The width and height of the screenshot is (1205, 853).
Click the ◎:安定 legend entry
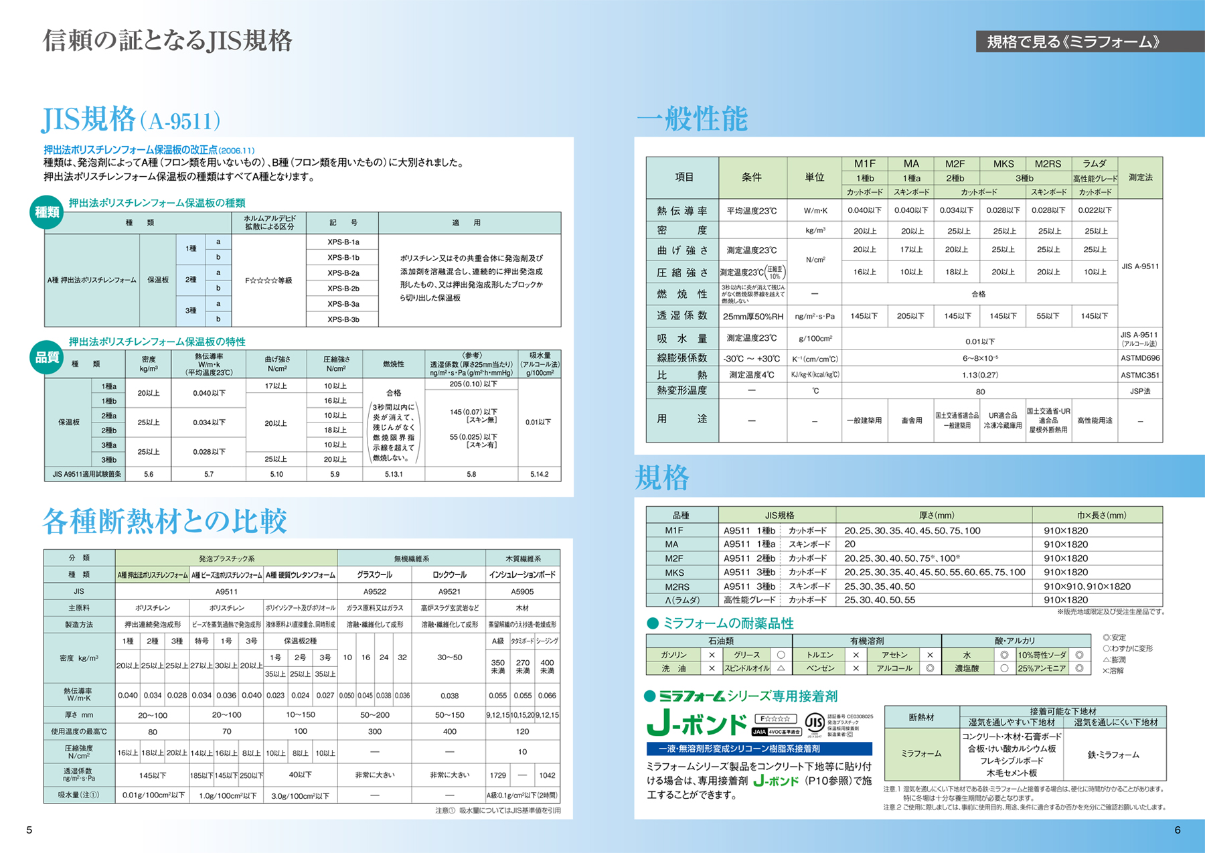click(1114, 637)
